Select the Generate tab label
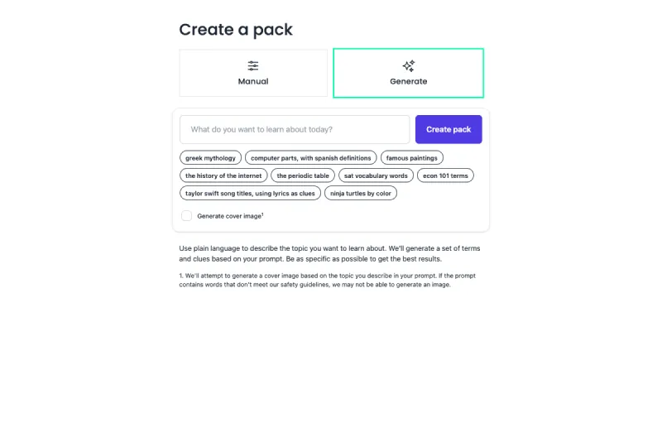662x442 pixels. (409, 81)
